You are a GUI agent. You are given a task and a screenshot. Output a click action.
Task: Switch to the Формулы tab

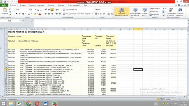point(51,5)
